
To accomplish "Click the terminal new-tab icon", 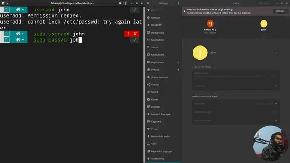I will pos(3,3).
